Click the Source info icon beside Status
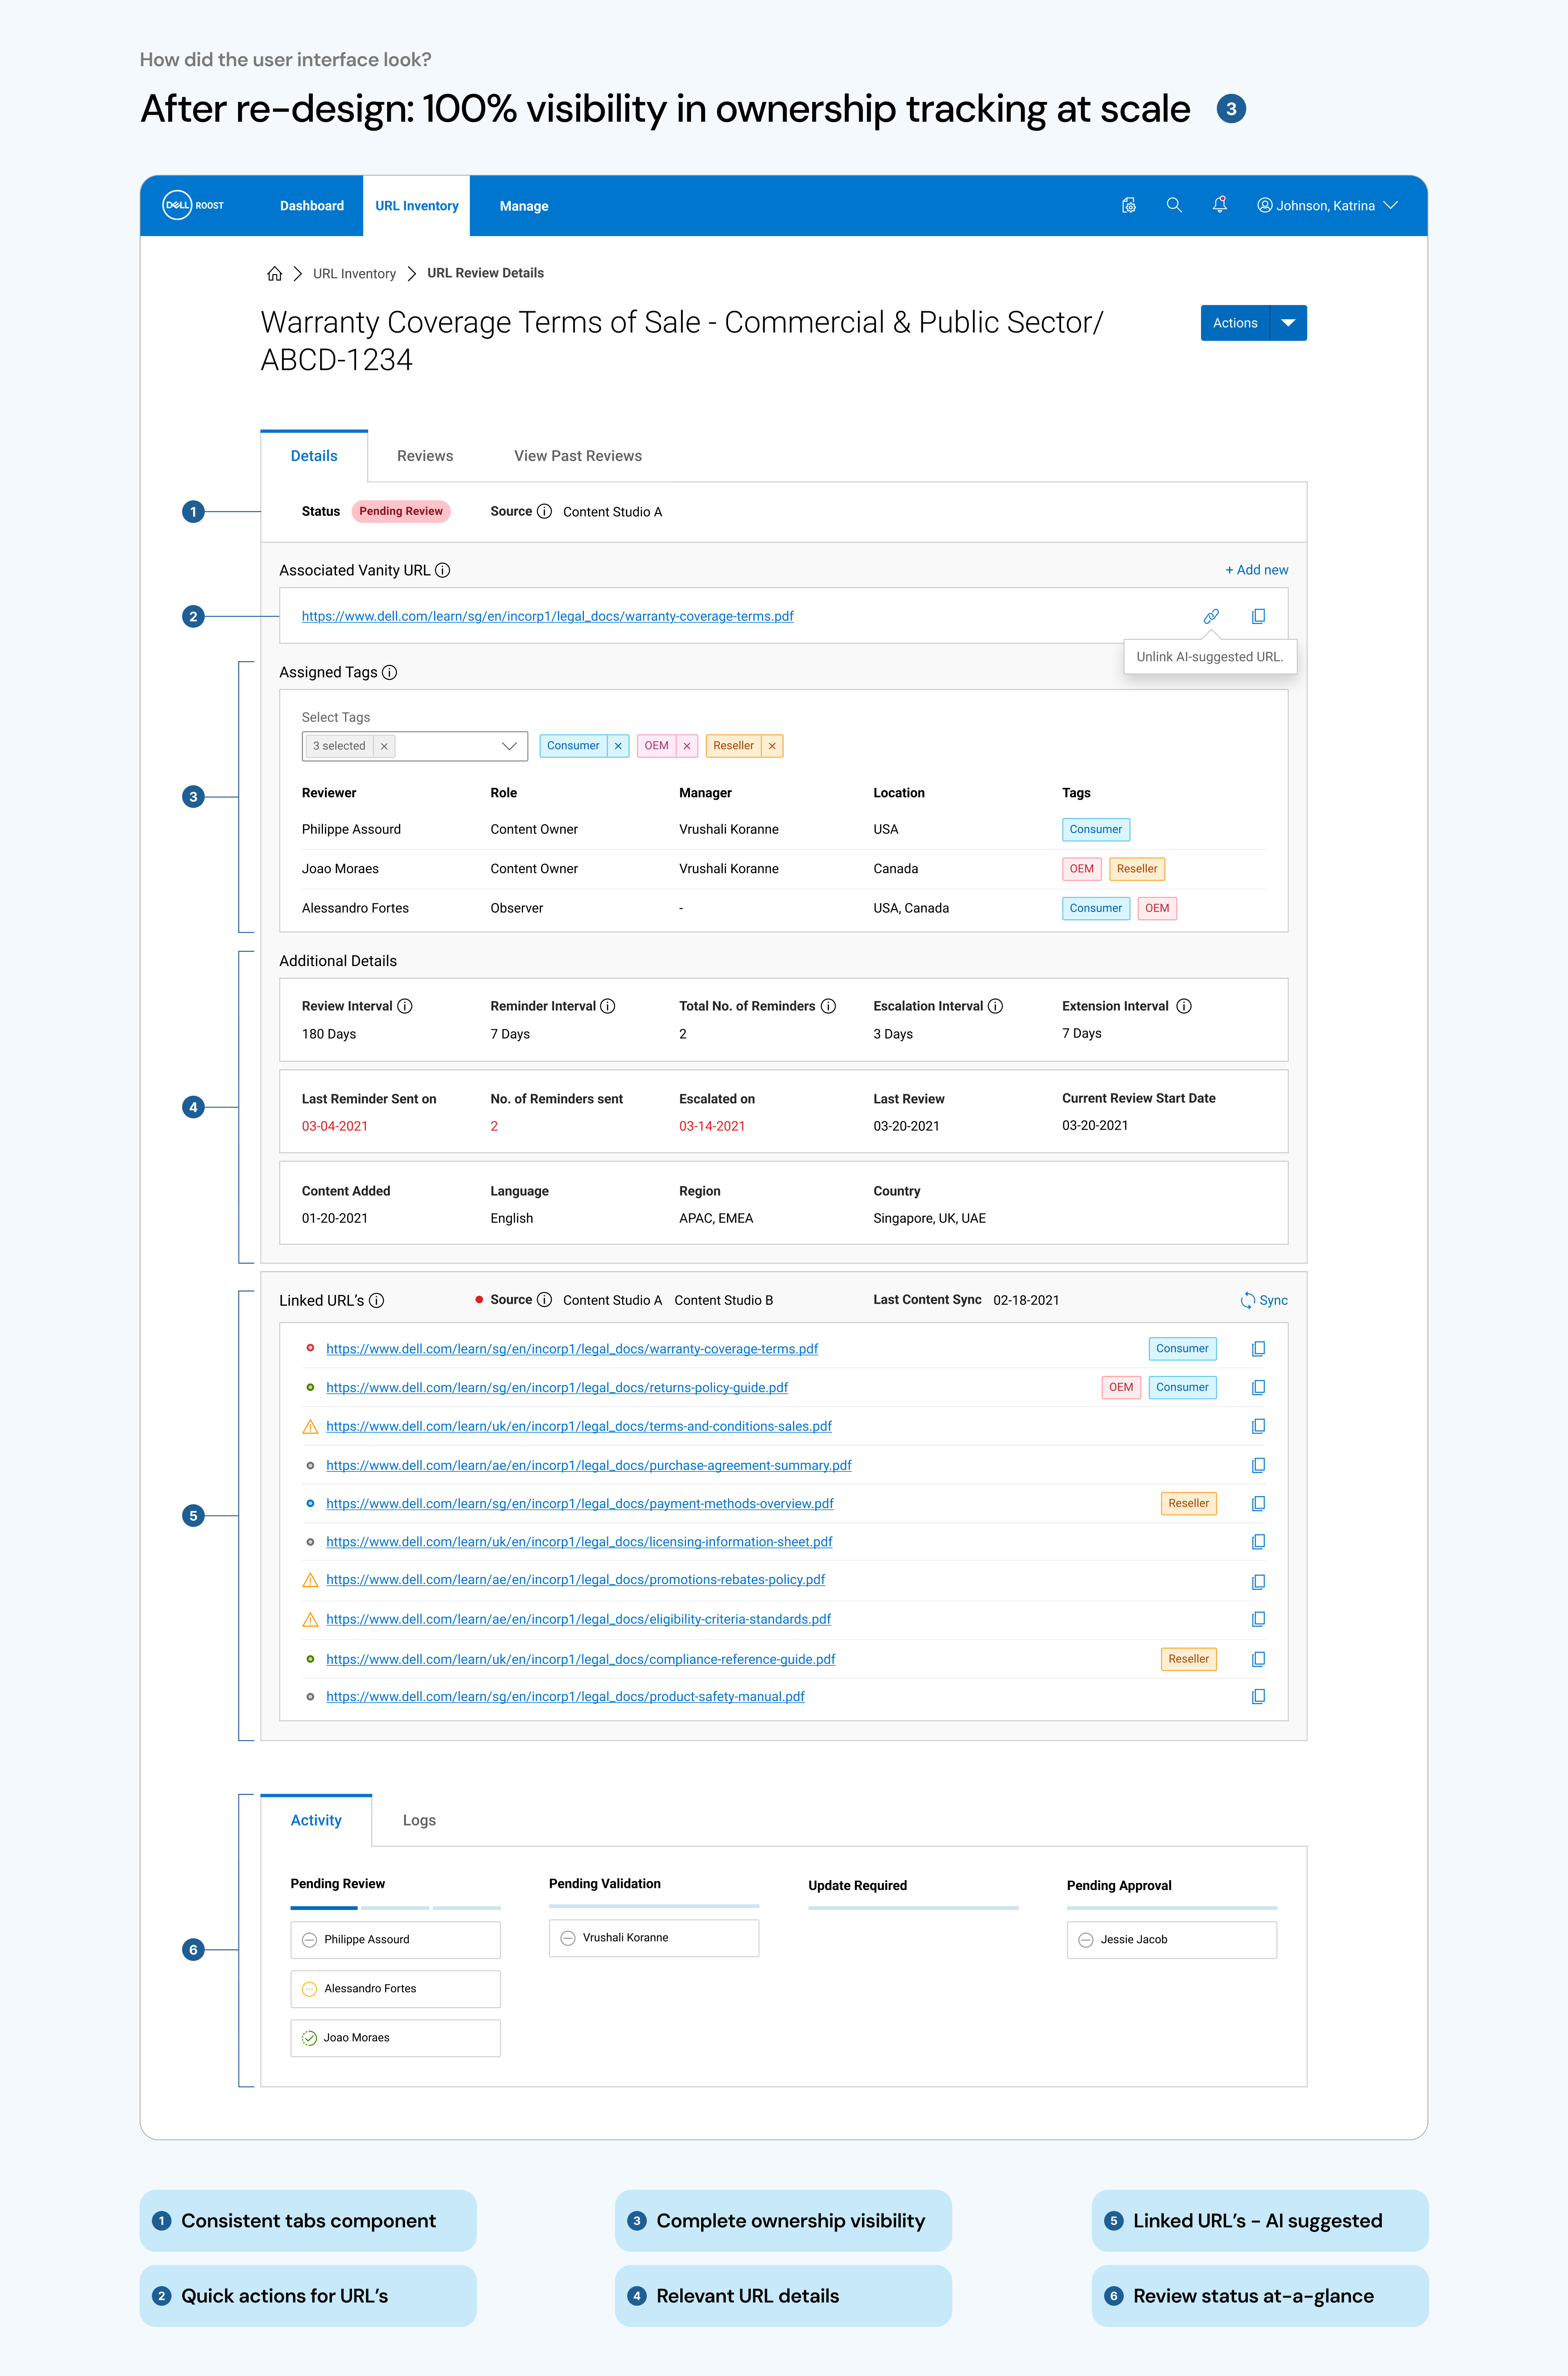1568x2376 pixels. click(544, 511)
